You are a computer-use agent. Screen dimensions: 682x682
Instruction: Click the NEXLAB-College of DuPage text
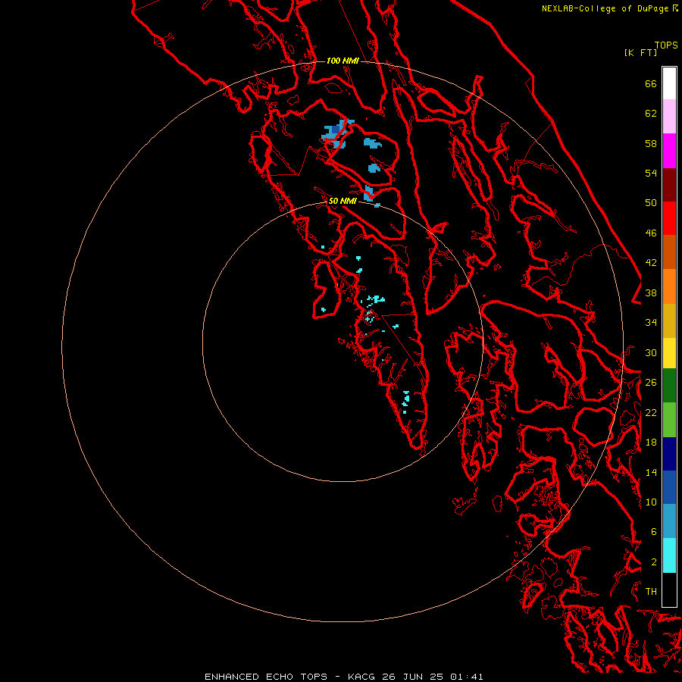[x=605, y=8]
